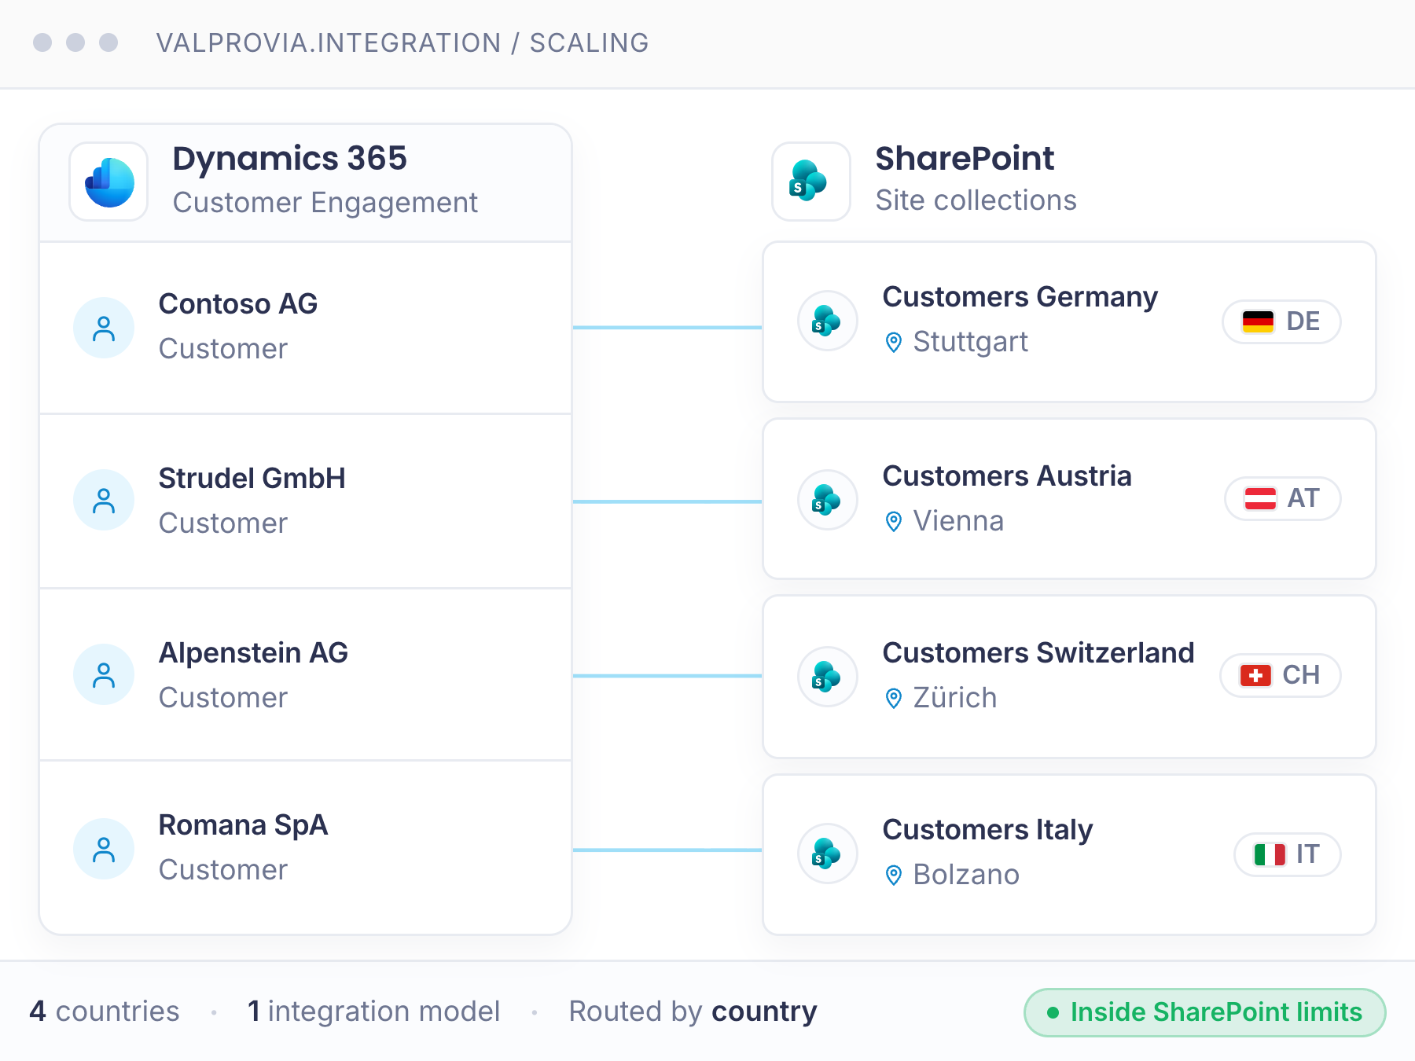The height and width of the screenshot is (1061, 1415).
Task: Click the Customer label under Contoso AG
Action: (x=223, y=349)
